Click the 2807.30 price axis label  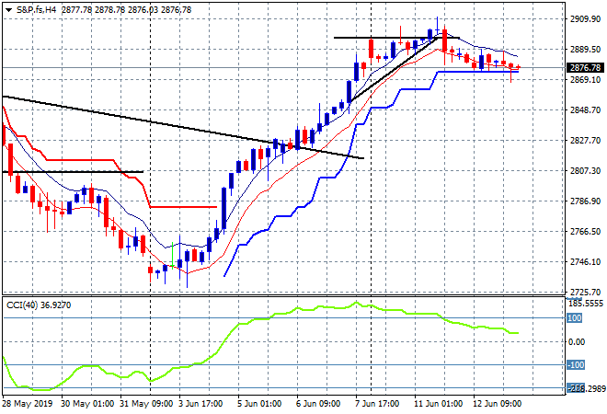pyautogui.click(x=585, y=171)
